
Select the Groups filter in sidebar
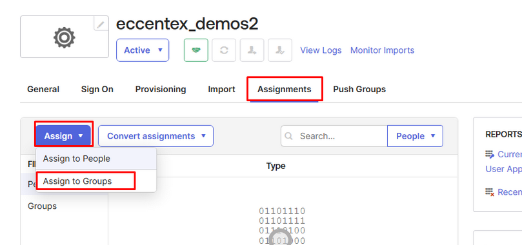click(42, 206)
